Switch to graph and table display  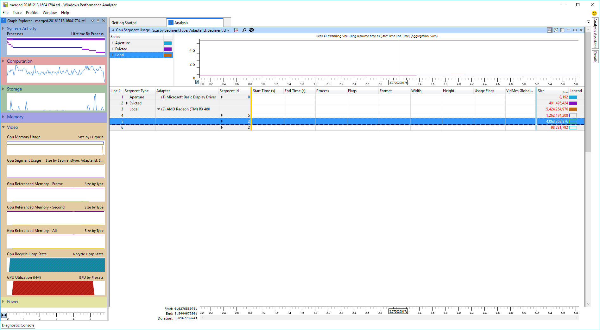[550, 30]
